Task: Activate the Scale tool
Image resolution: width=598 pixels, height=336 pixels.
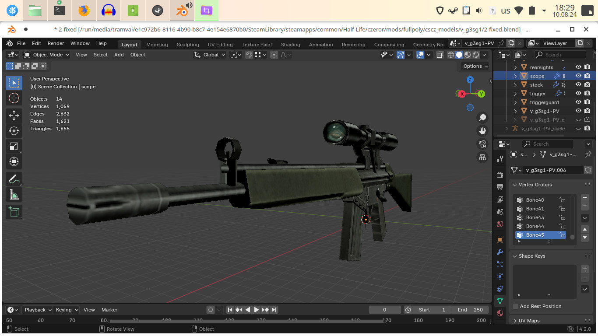Action: [x=14, y=146]
